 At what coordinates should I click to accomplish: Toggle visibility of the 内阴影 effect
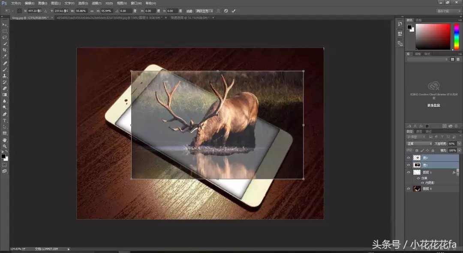(423, 183)
